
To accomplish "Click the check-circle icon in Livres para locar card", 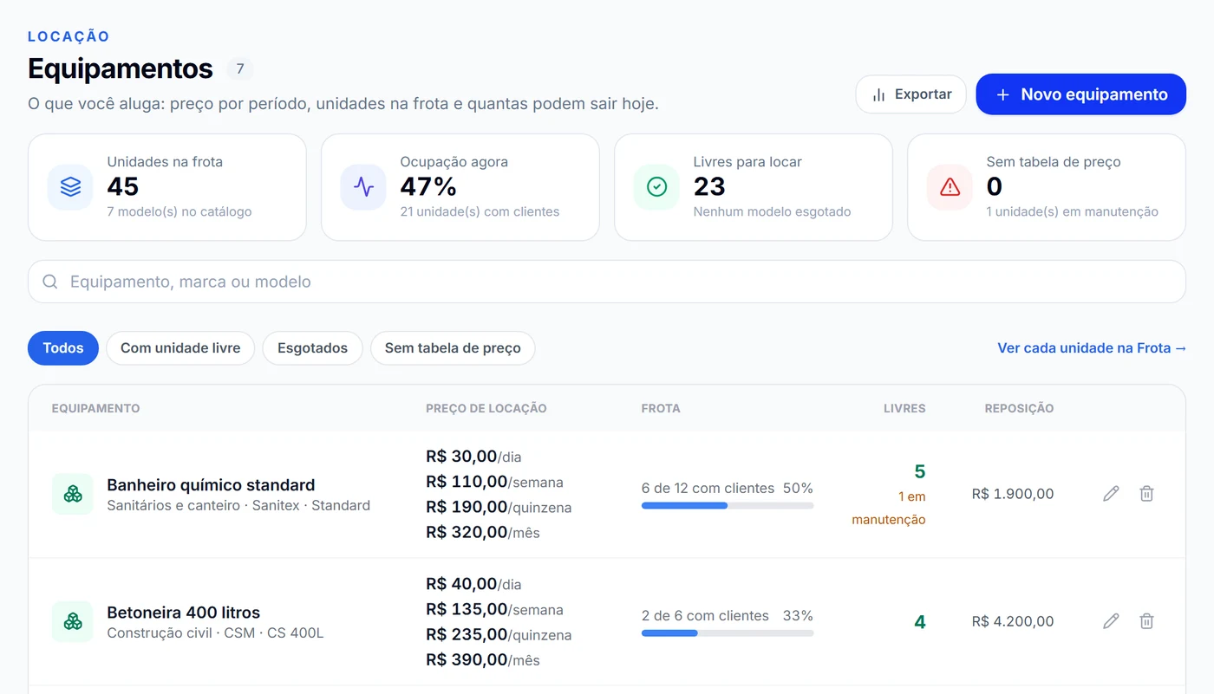I will tap(656, 187).
